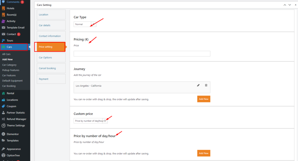Viewport: 298px width, 161px height.
Task: Click the Partner Statistic person icon
Action: tap(3, 113)
